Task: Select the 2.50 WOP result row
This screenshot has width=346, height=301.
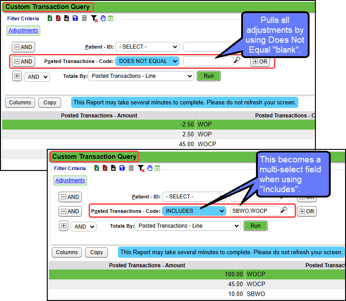Action: click(x=158, y=134)
